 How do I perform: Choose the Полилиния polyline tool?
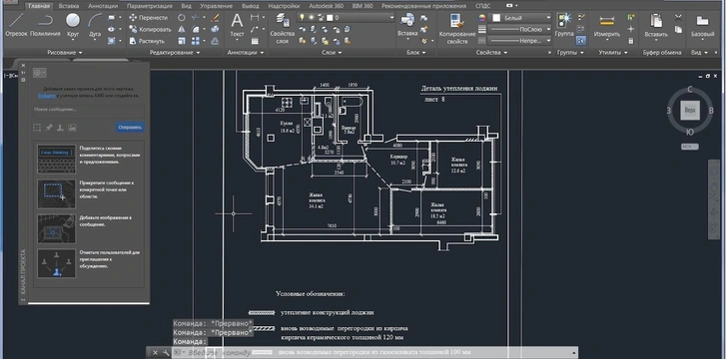pyautogui.click(x=45, y=25)
